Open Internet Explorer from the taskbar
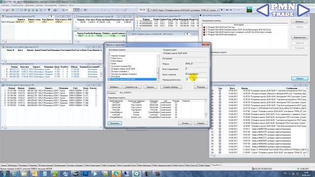Image resolution: width=315 pixels, height=177 pixels. [14, 174]
